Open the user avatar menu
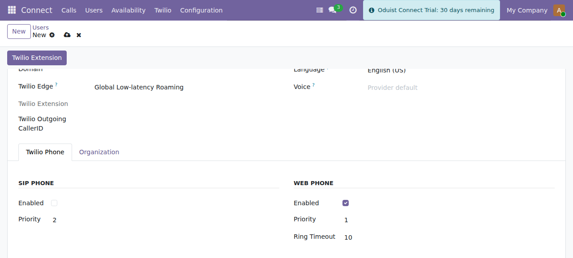Screen dimensions: 573x258 pyautogui.click(x=559, y=10)
